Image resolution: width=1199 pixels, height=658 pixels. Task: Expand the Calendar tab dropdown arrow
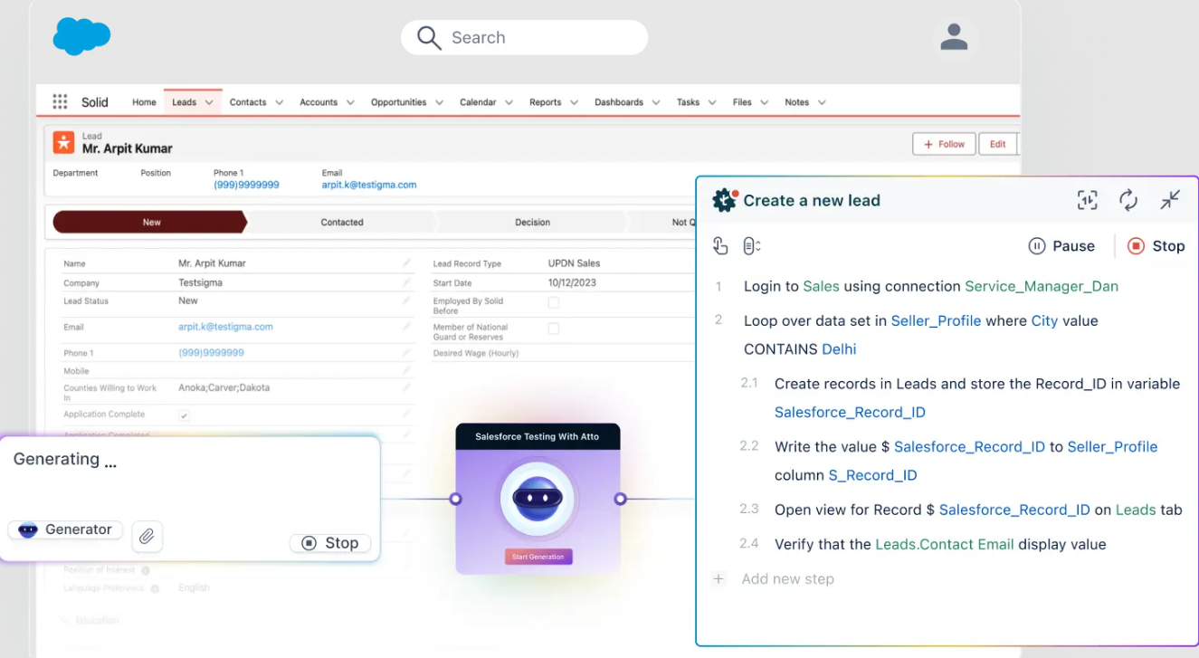(509, 102)
